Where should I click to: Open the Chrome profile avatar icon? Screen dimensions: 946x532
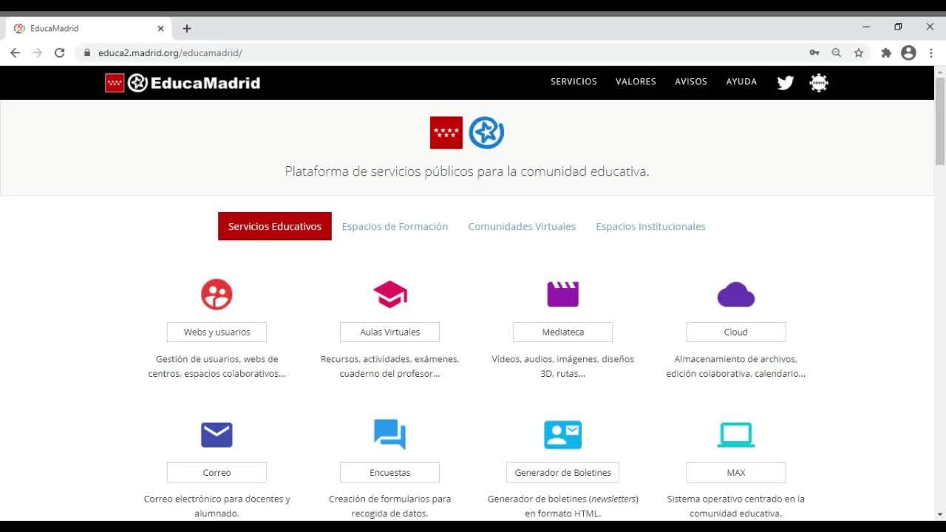909,53
